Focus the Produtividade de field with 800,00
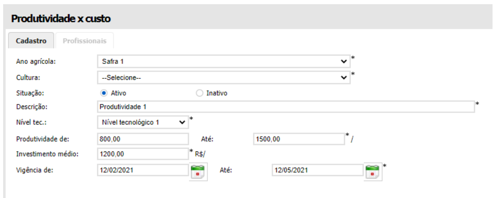Screen dimensions: 496x198 pos(143,139)
